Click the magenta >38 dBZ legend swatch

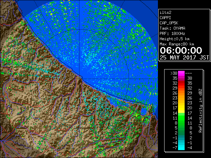pos(181,73)
